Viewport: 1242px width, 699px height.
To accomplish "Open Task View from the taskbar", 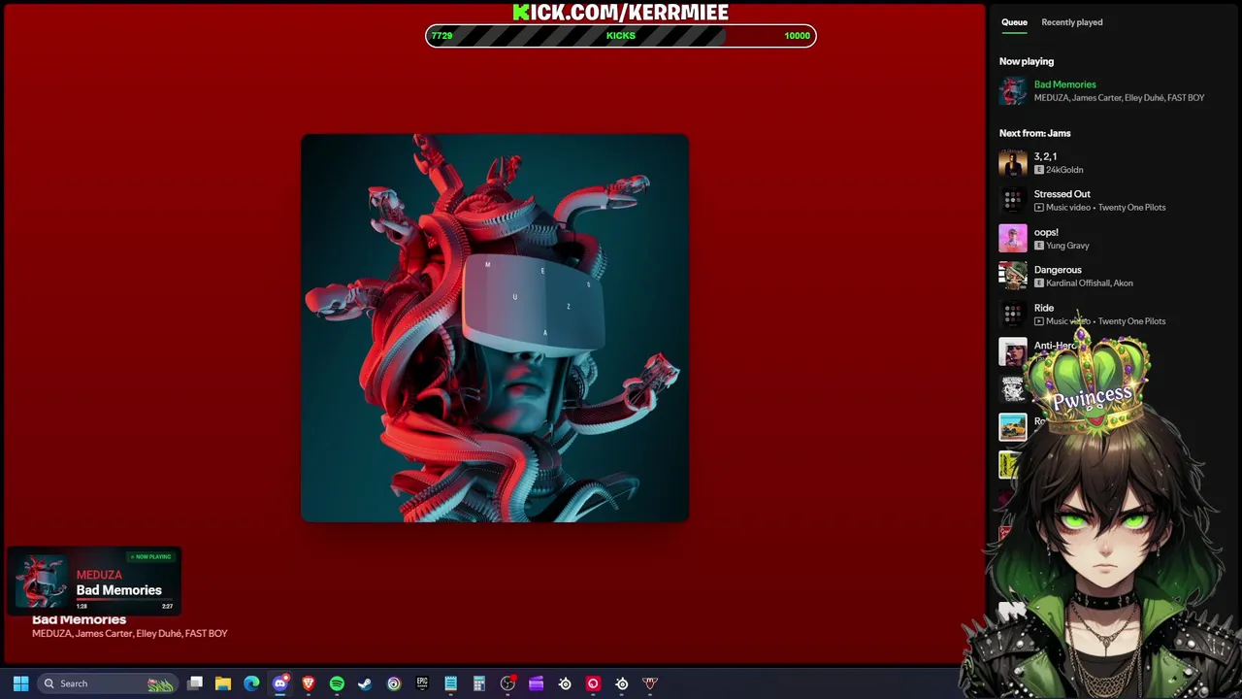I will point(195,683).
